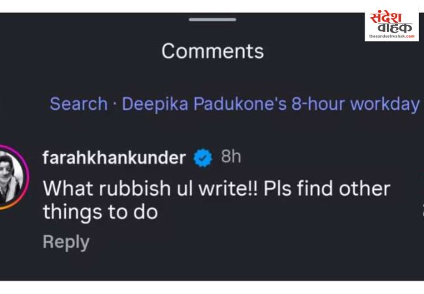Open 'Deepika Padukone's' search suggestion name
The height and width of the screenshot is (294, 424).
click(204, 104)
